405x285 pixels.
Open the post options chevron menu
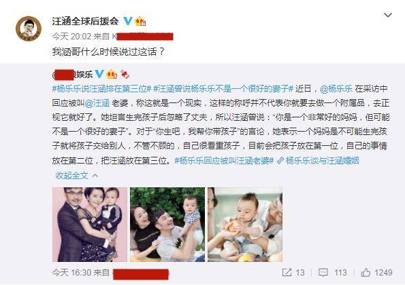tap(388, 15)
